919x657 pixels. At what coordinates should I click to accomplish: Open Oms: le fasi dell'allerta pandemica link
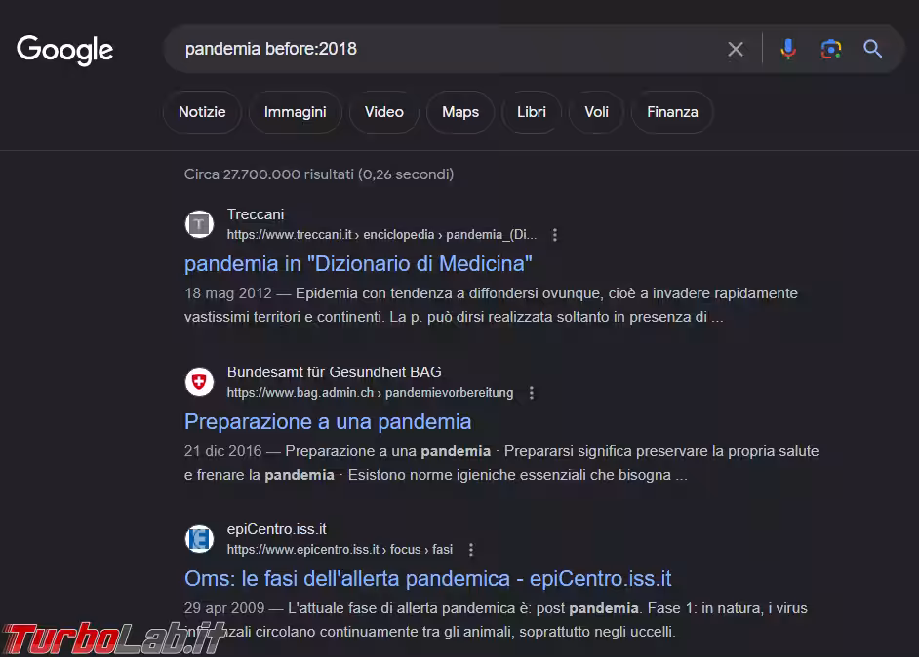pos(427,579)
